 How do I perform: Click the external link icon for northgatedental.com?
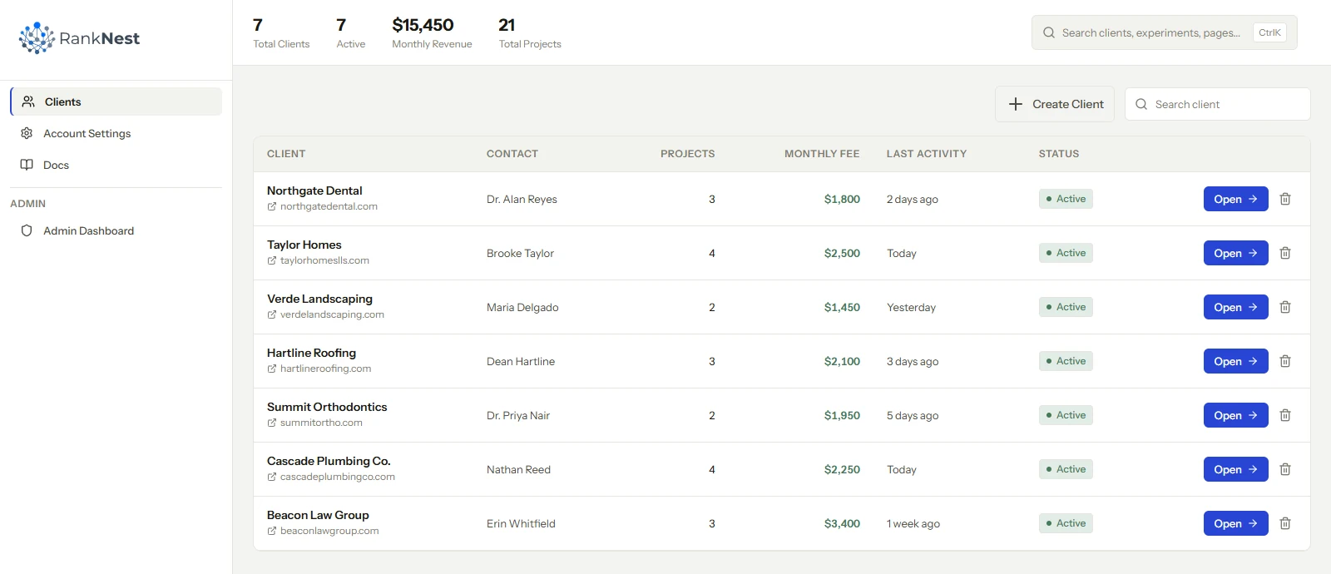click(x=272, y=206)
